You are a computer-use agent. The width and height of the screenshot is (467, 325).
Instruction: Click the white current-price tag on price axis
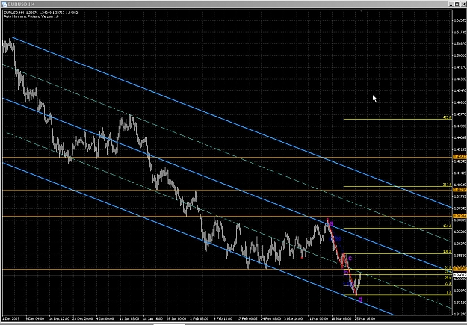click(460, 275)
